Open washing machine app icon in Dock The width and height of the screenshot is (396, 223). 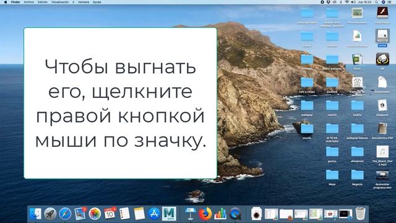point(257,214)
